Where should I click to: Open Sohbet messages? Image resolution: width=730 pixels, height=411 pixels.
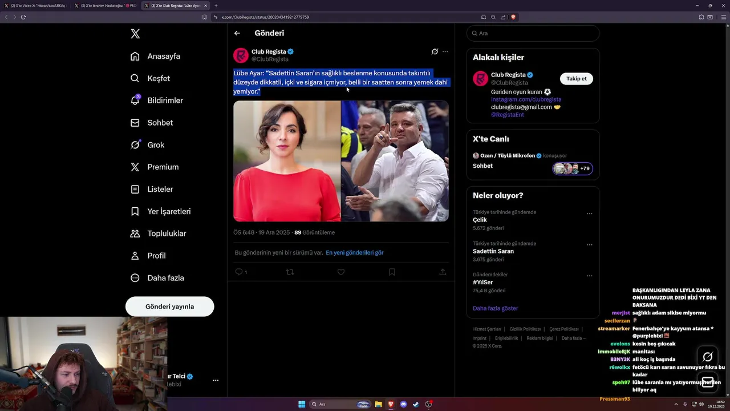tap(151, 123)
